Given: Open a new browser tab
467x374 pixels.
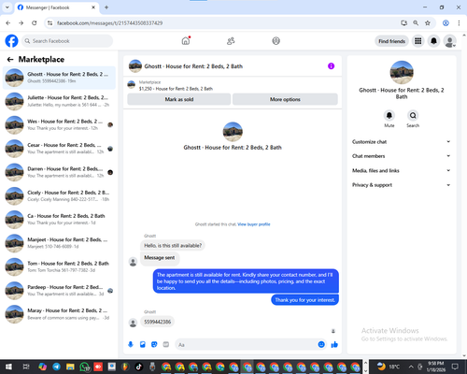Looking at the screenshot, I should click(x=106, y=7).
